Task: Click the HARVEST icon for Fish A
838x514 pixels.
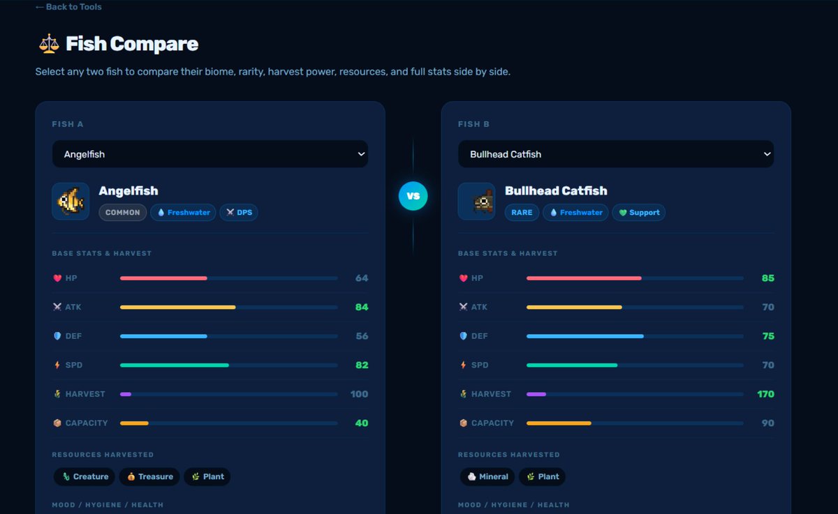Action: click(57, 394)
